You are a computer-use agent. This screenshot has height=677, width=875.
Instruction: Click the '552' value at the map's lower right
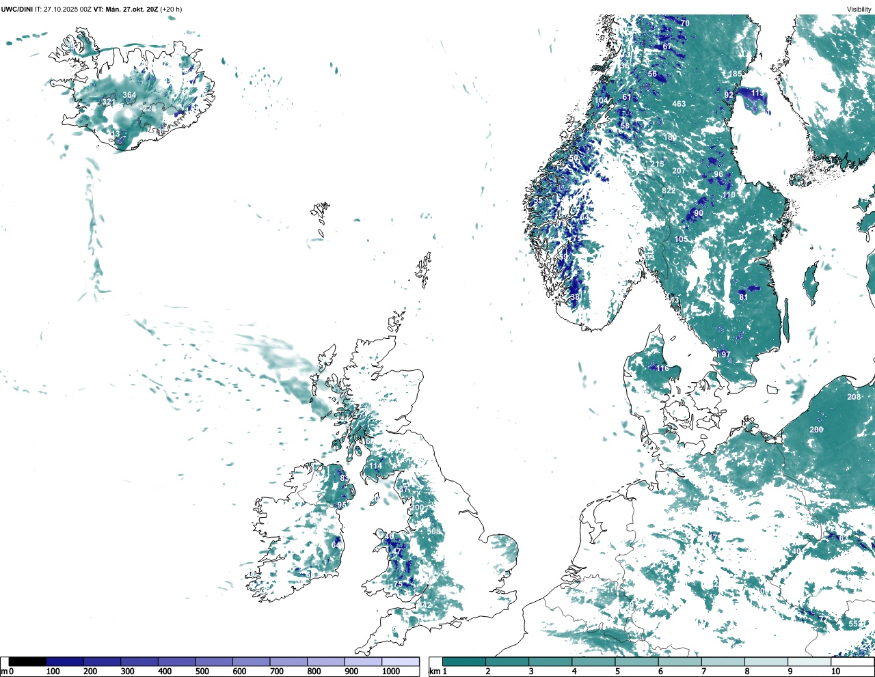pyautogui.click(x=855, y=624)
